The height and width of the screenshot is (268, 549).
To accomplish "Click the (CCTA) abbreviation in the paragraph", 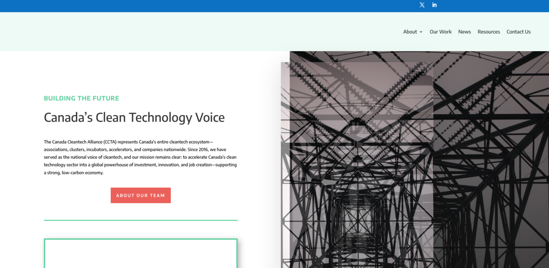I will point(110,142).
